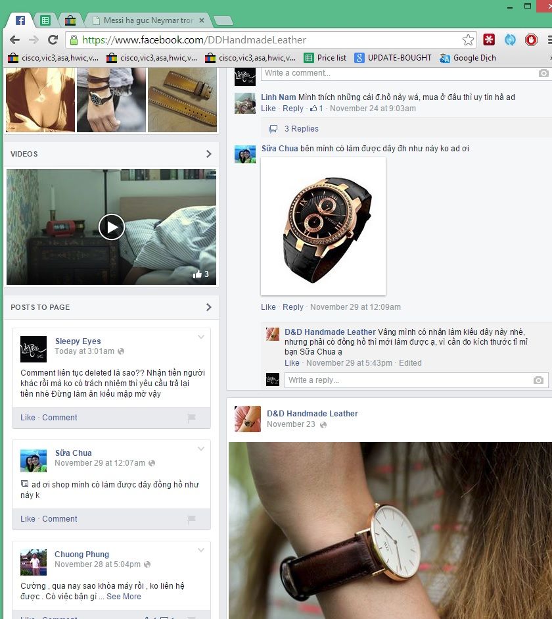This screenshot has height=619, width=552.
Task: Click the browser back arrow
Action: tap(15, 40)
